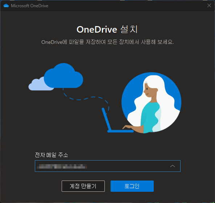Click the 'Microsoft OneDrive' title bar text
215x203 pixels.
(30, 6)
